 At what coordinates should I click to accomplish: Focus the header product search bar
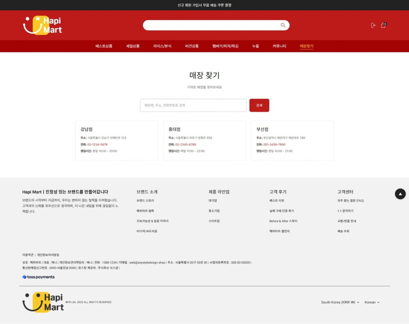tap(211, 25)
